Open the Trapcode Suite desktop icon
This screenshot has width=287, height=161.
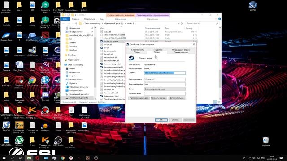point(19,82)
